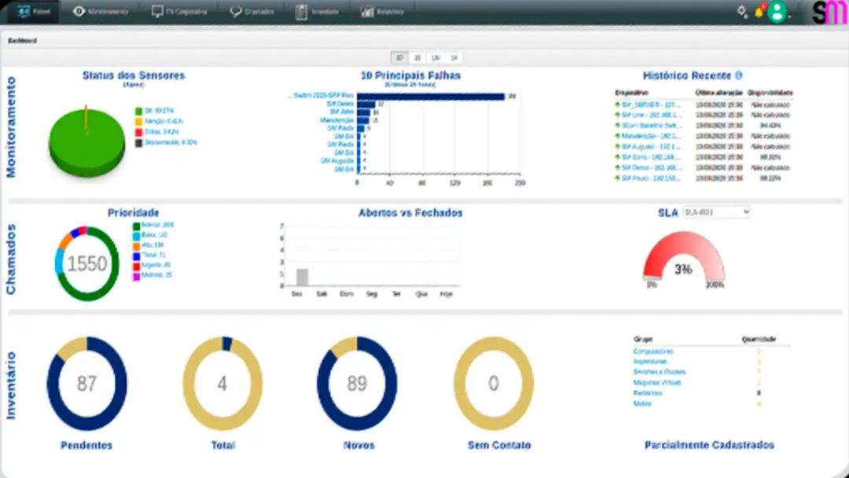
Task: Click the SM logo in top right
Action: click(829, 13)
